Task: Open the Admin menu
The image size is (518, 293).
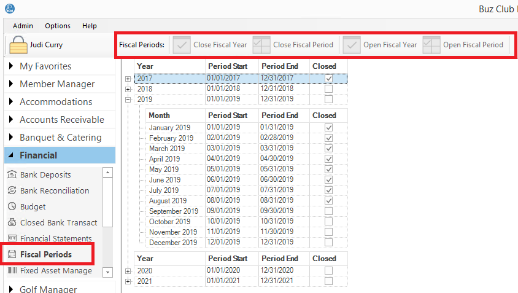Action: click(x=23, y=26)
